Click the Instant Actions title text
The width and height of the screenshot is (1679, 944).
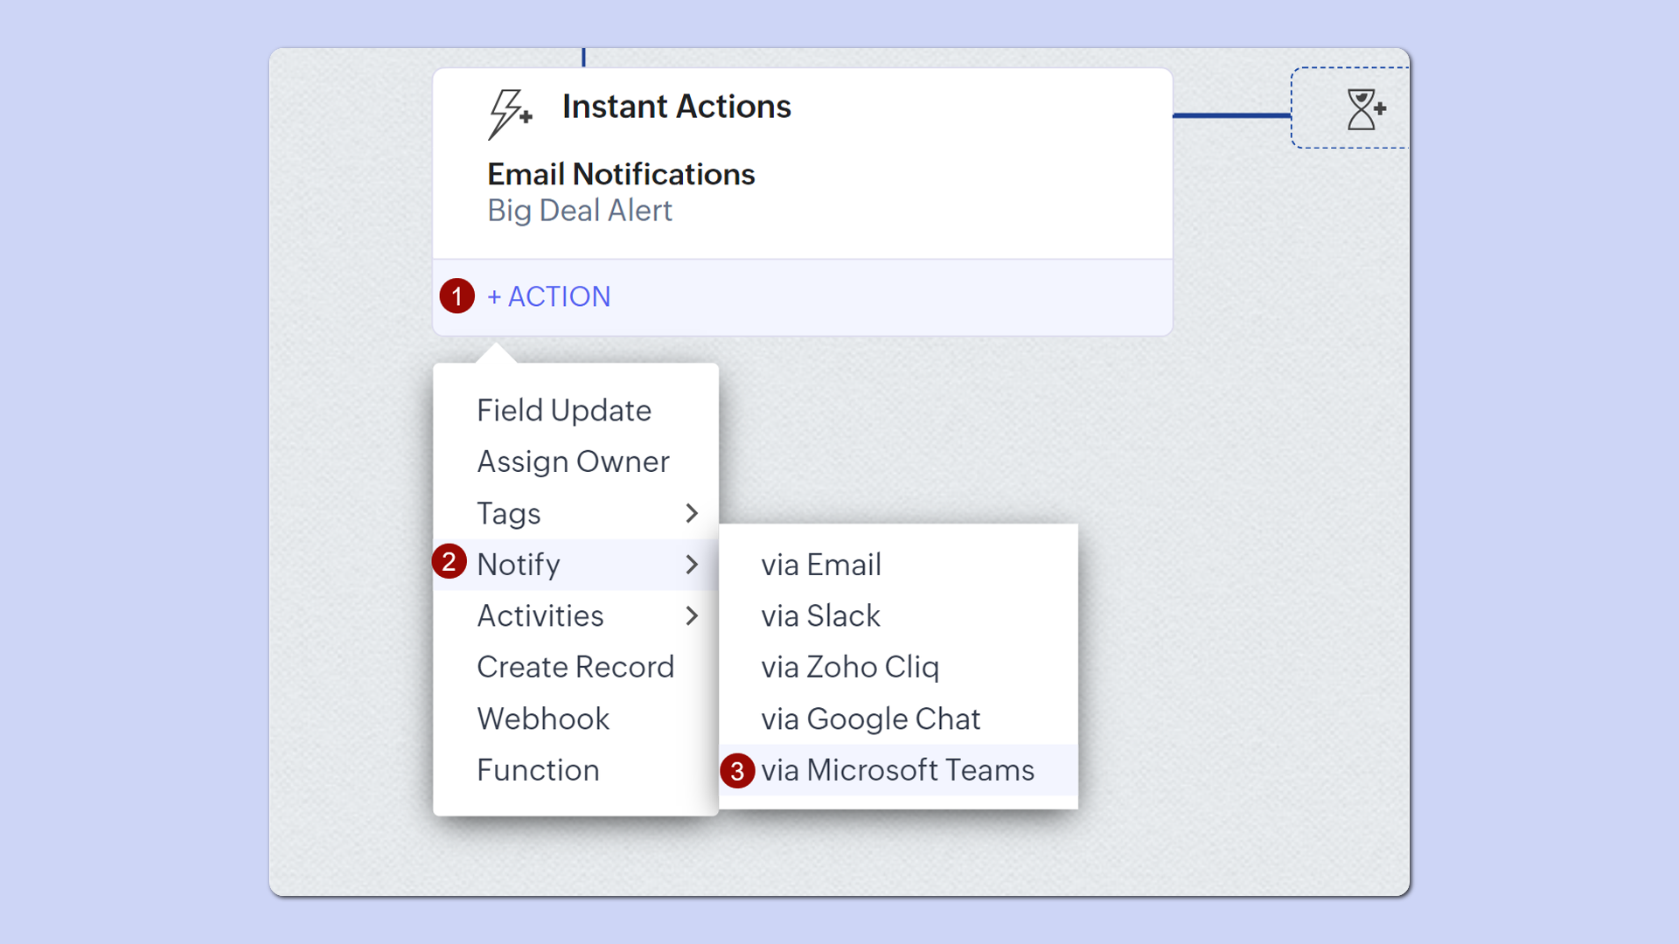tap(676, 107)
